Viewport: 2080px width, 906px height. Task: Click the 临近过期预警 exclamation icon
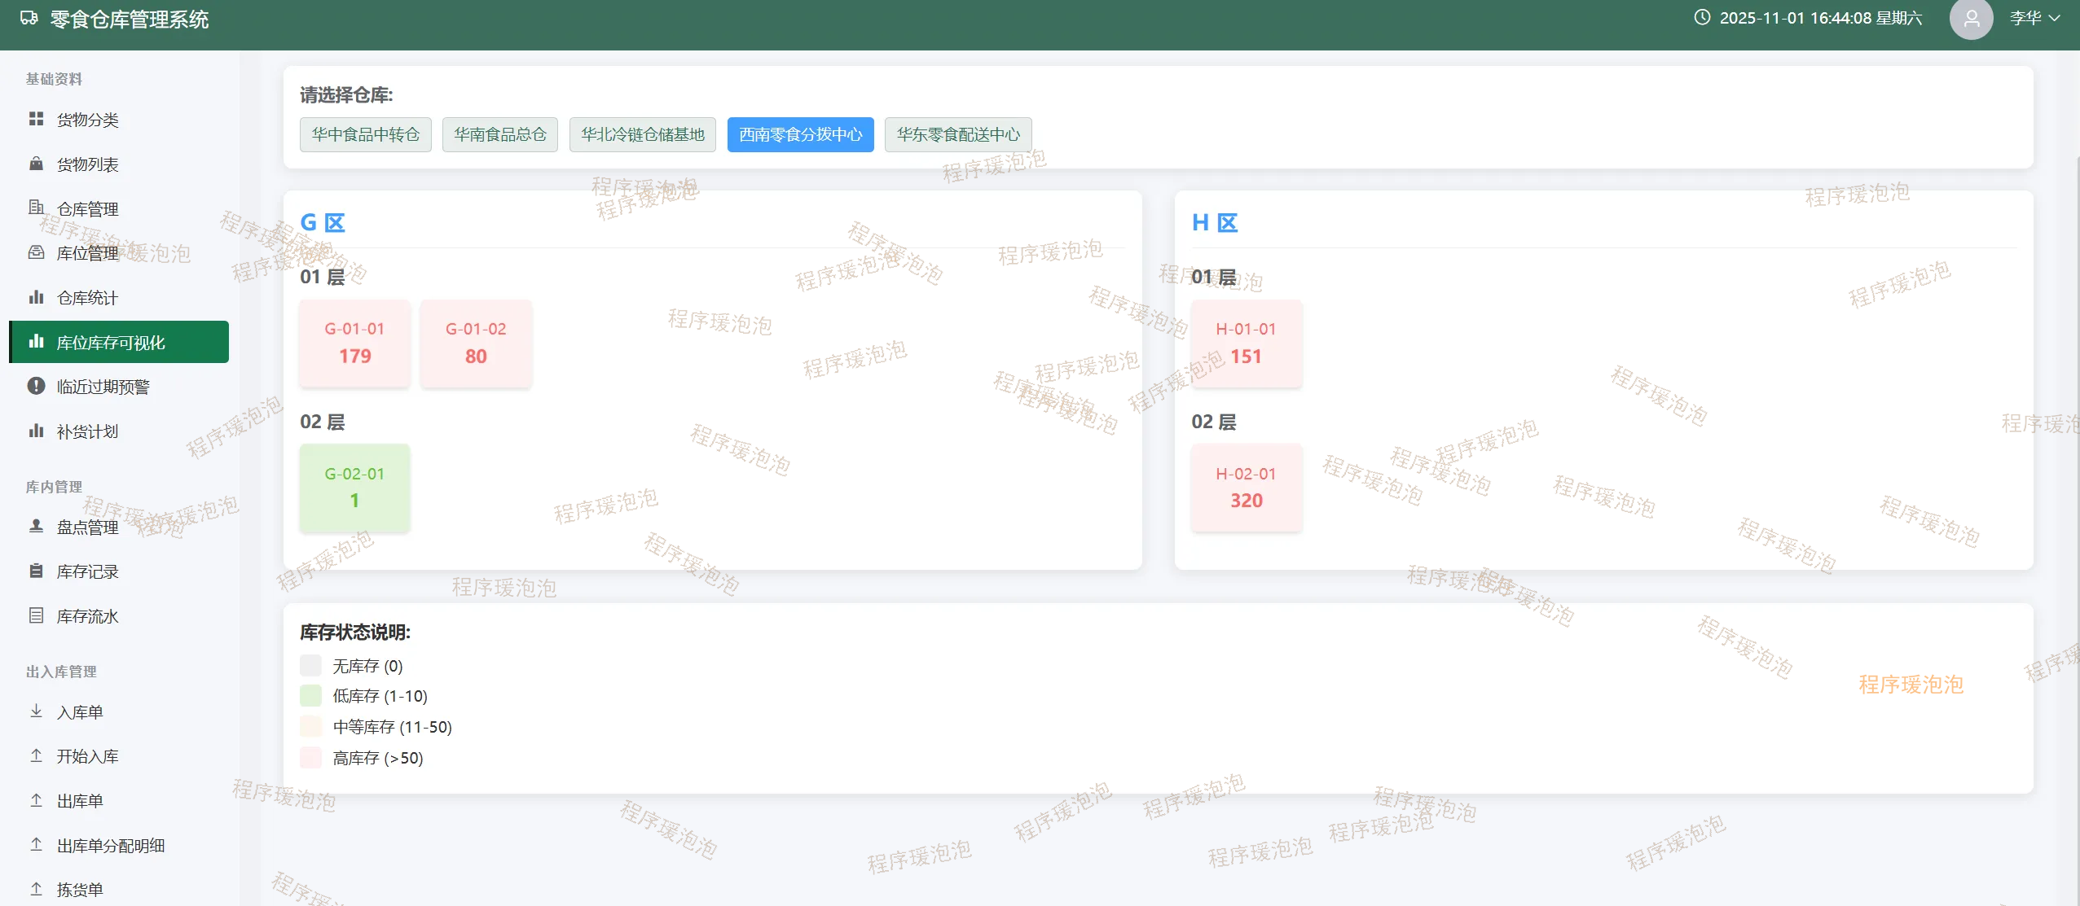36,386
